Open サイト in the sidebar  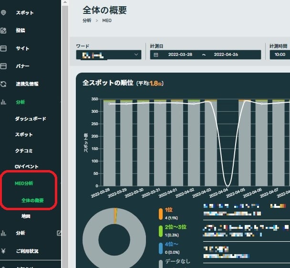22,48
